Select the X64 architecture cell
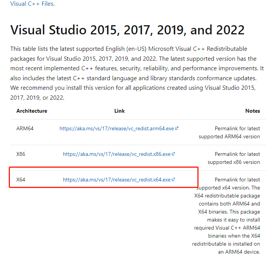Image resolution: width=274 pixels, height=259 pixels. pyautogui.click(x=21, y=180)
